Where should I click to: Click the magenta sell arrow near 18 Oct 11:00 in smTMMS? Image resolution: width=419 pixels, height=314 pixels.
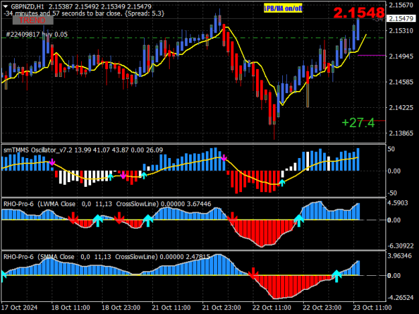(52, 162)
